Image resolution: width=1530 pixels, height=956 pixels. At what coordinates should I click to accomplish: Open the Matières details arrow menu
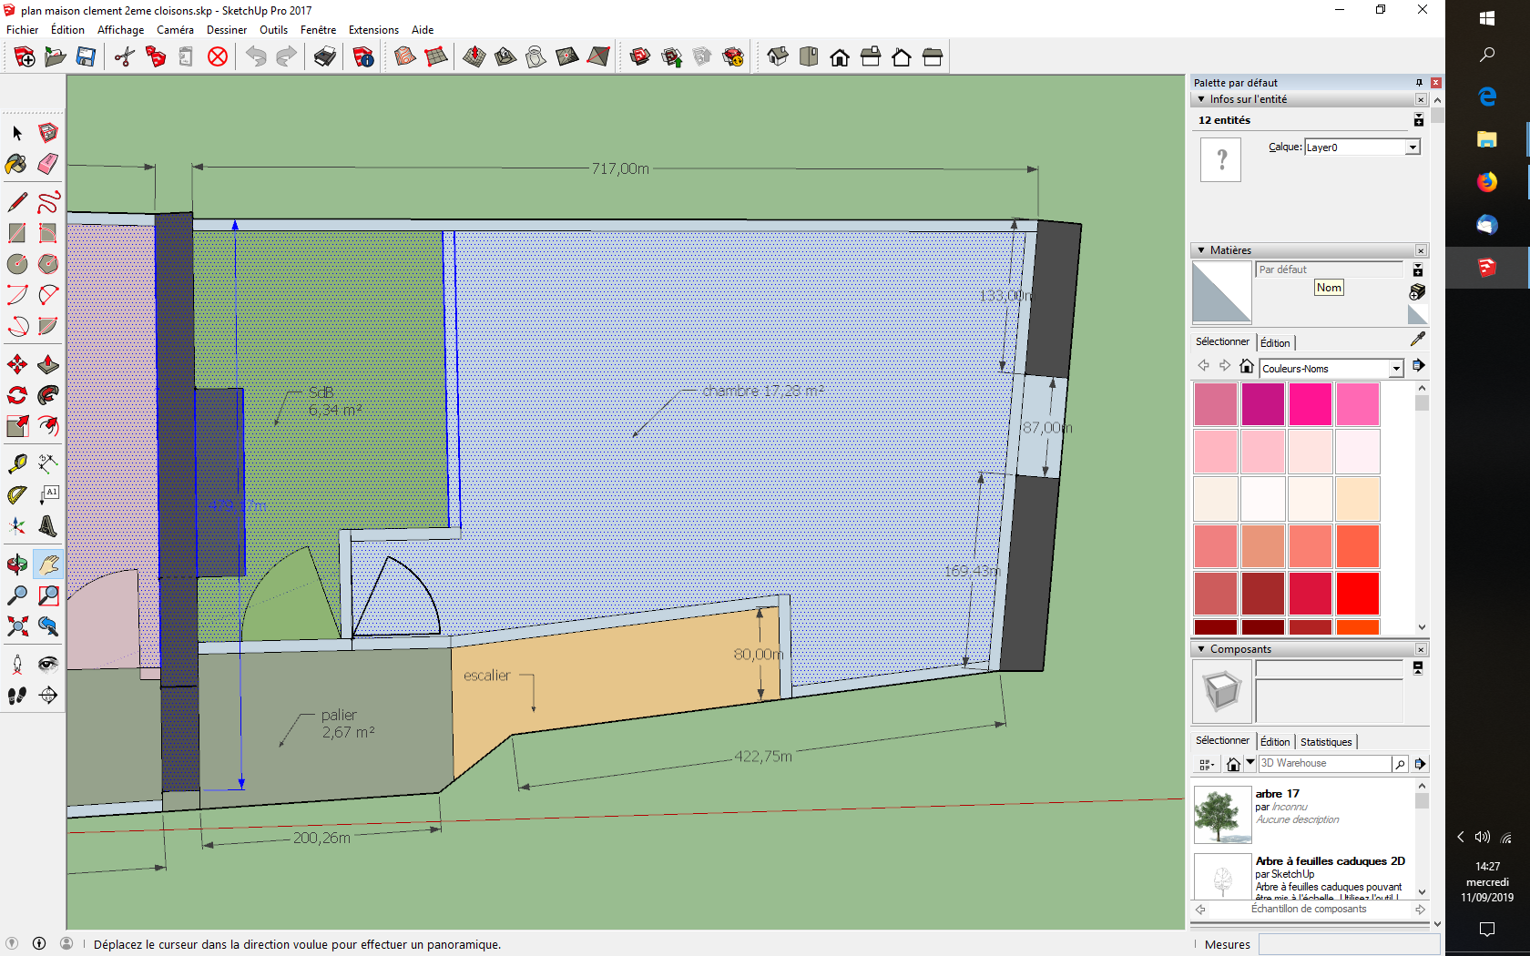1418,365
